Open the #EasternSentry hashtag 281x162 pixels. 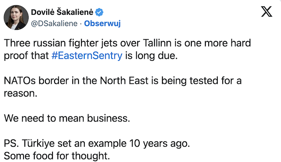pos(87,55)
